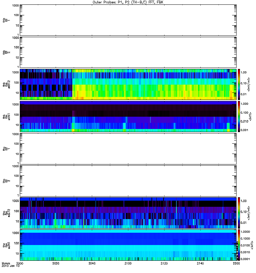Select the thb fft 2 y-axis label

click(x=6, y=53)
